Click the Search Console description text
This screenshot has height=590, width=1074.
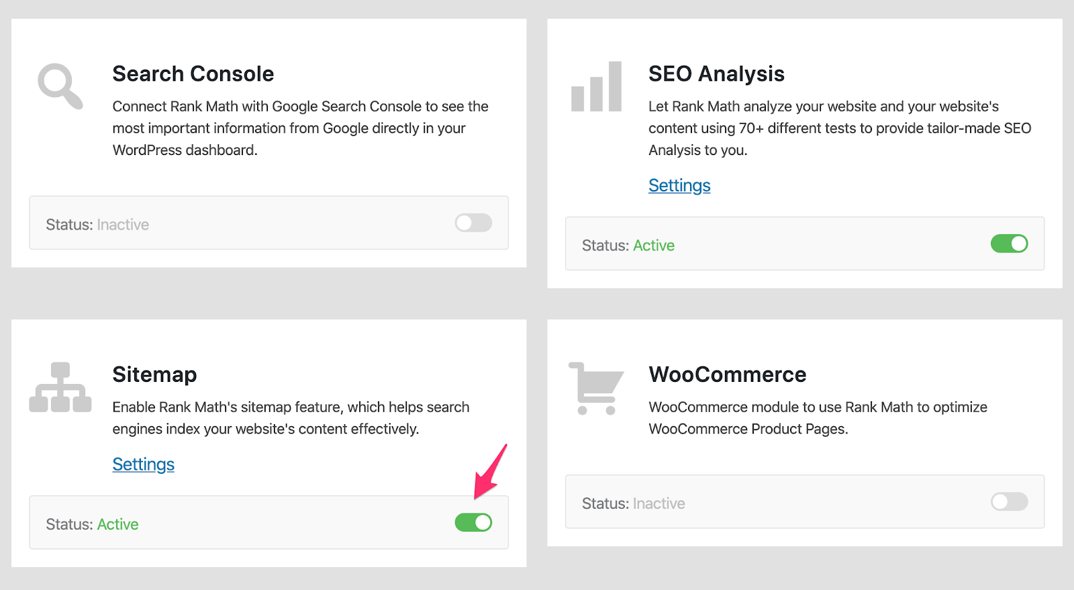tap(300, 128)
